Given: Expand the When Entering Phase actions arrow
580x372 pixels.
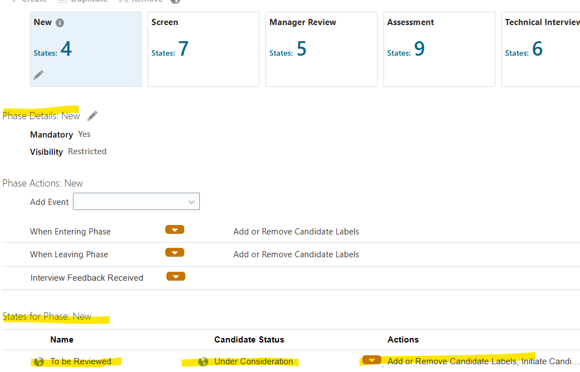Looking at the screenshot, I should (174, 229).
